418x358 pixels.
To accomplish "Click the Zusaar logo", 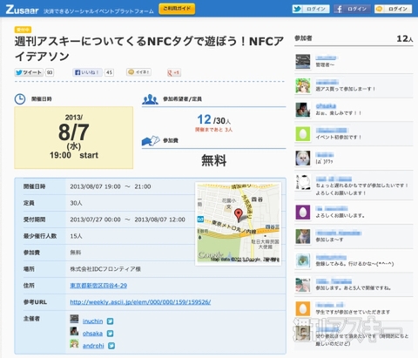I will click(x=22, y=10).
